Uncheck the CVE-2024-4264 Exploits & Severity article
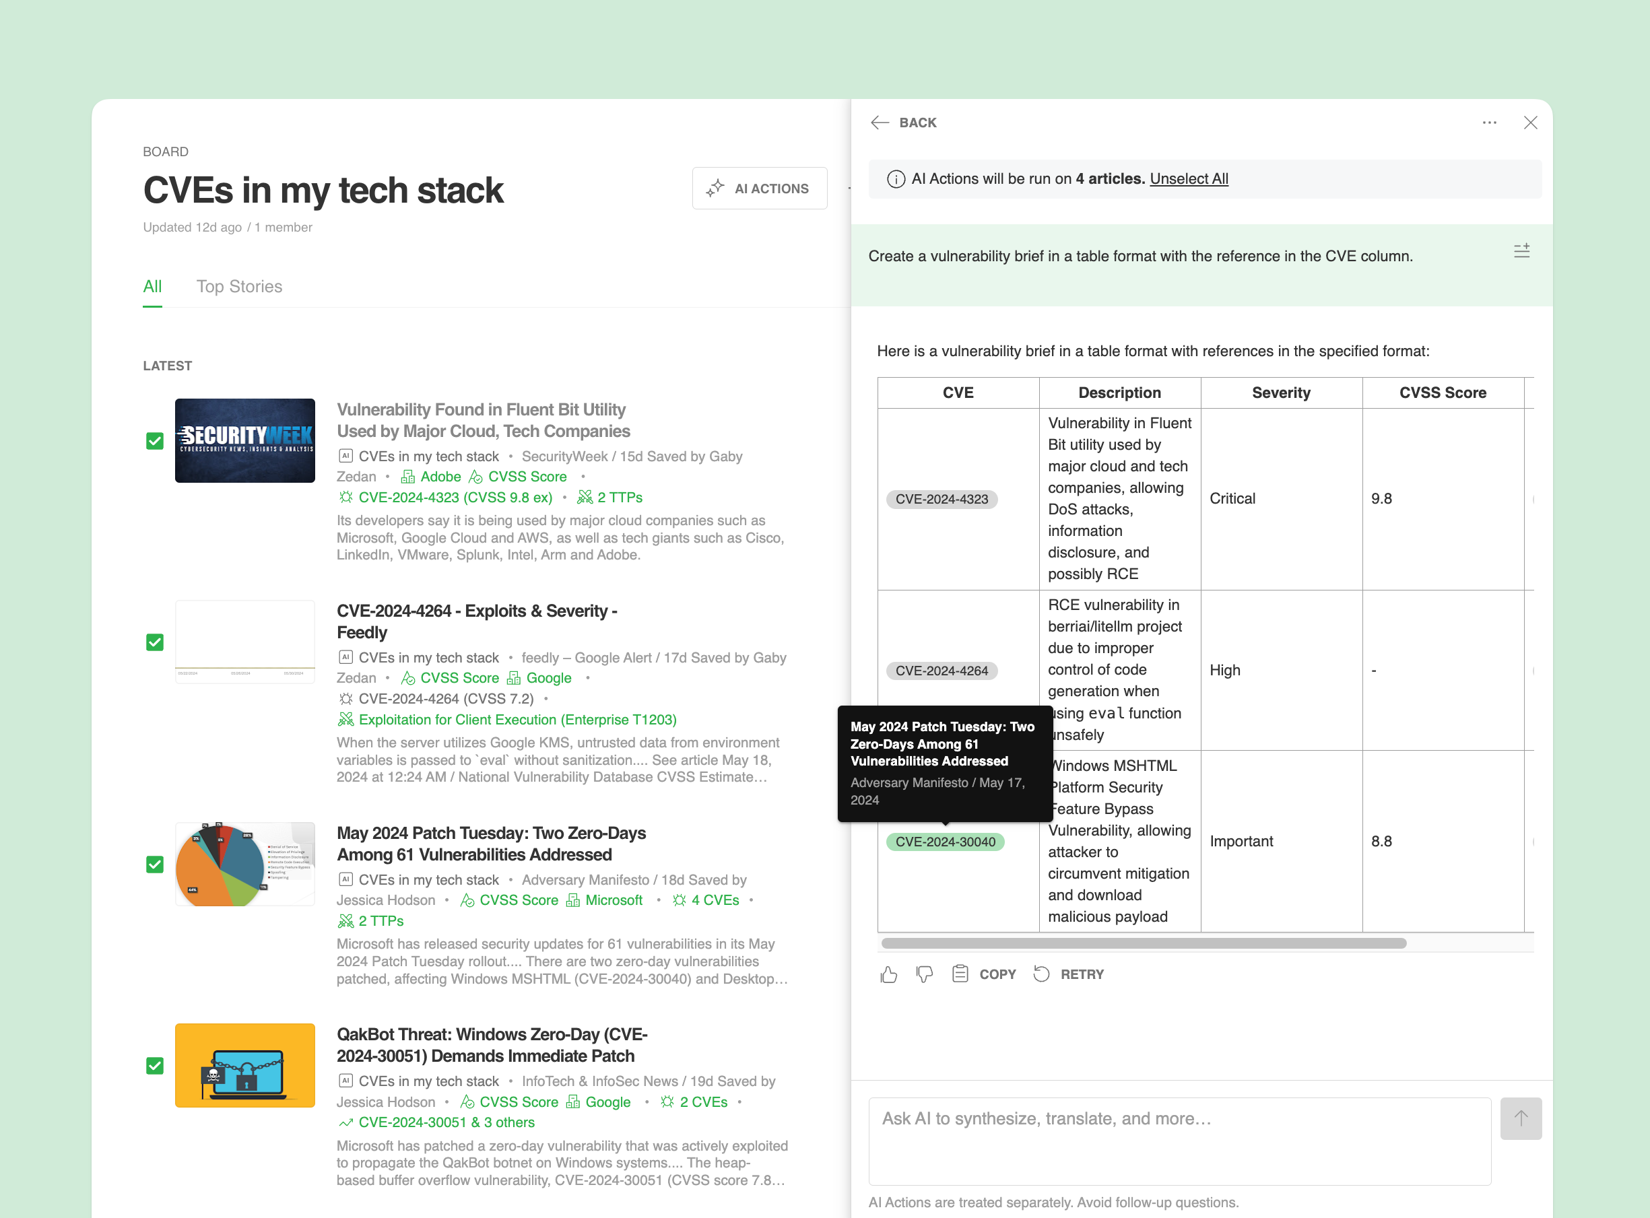This screenshot has width=1650, height=1218. pyautogui.click(x=155, y=642)
